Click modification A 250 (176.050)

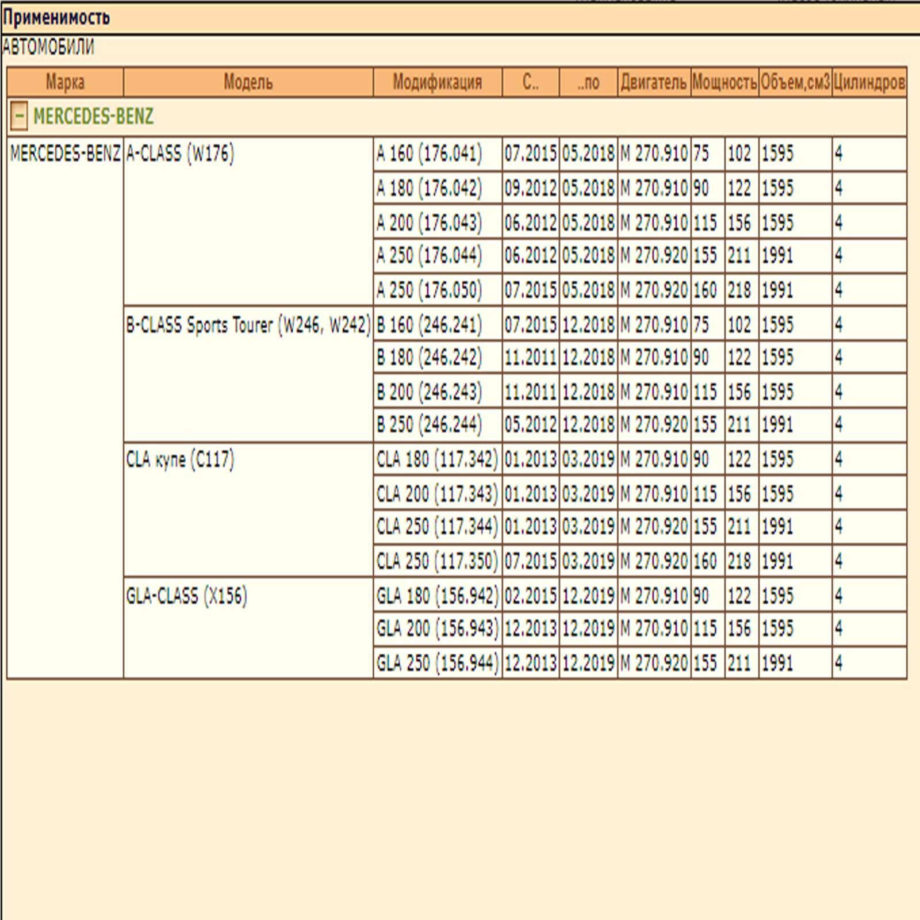click(x=429, y=290)
